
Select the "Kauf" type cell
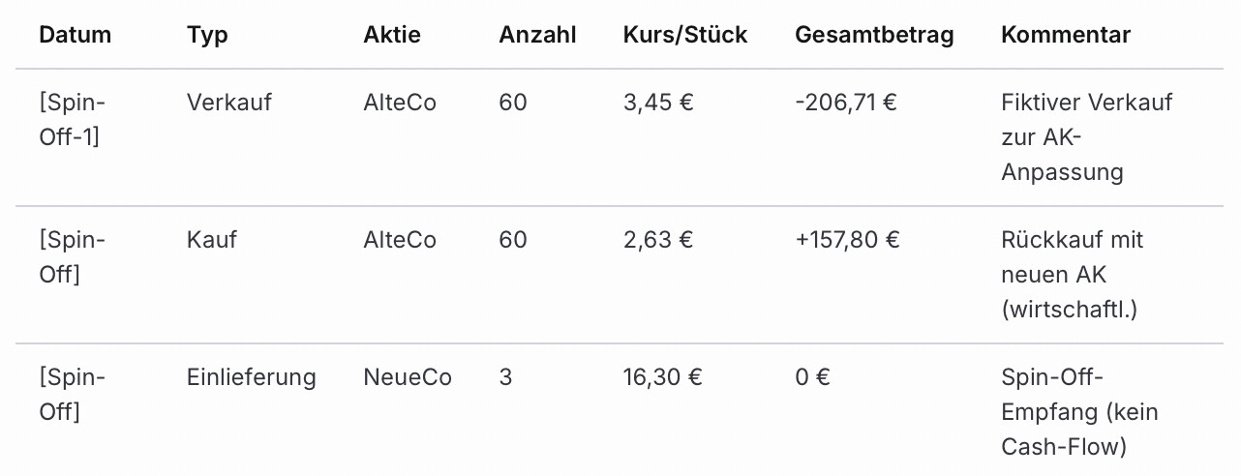tap(212, 240)
